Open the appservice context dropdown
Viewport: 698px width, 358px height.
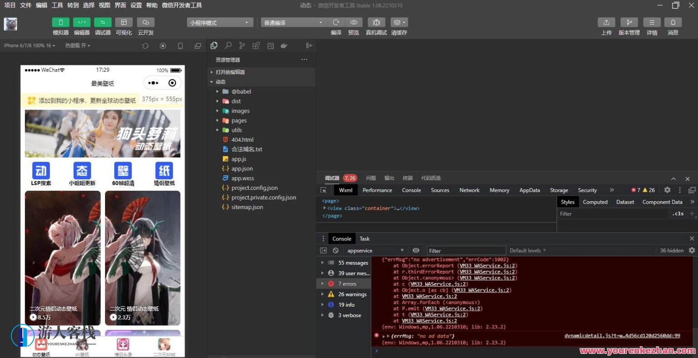pyautogui.click(x=376, y=250)
